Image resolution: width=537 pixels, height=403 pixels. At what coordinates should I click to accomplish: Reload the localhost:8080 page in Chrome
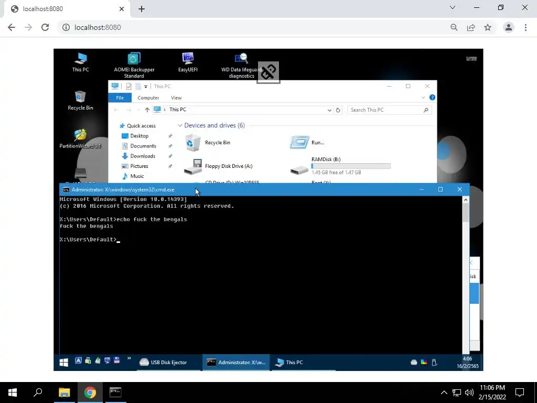pos(45,27)
